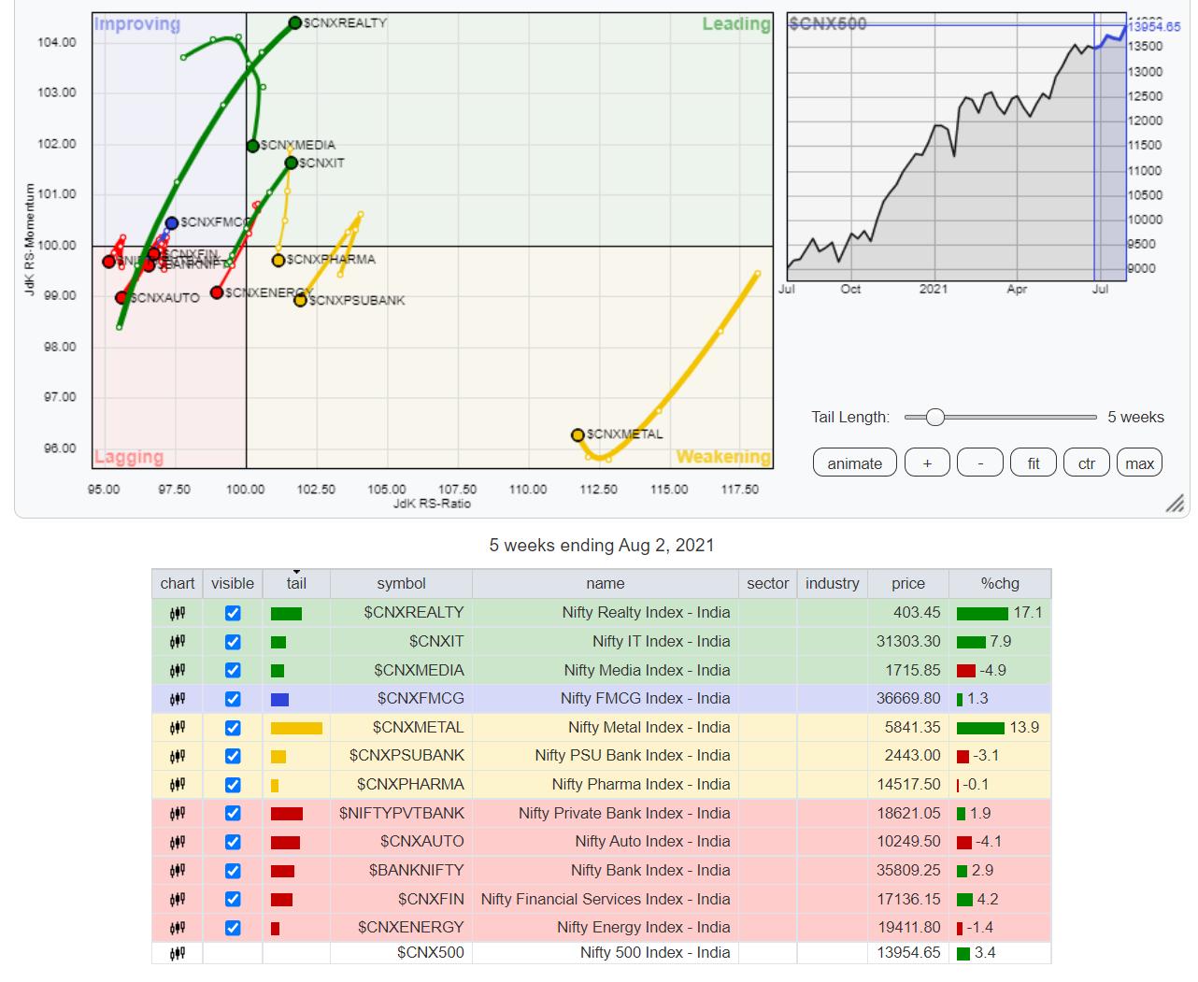Click chart icon in $CNXFMCG row

178,699
